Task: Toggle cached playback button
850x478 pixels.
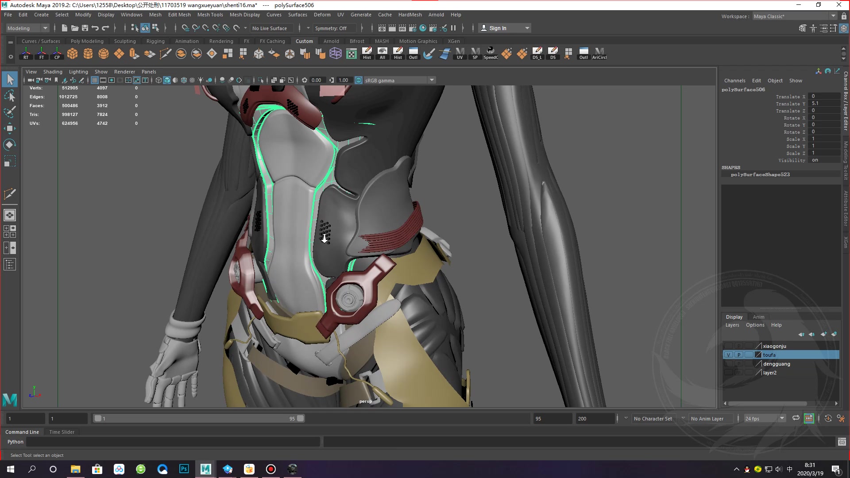Action: (809, 418)
